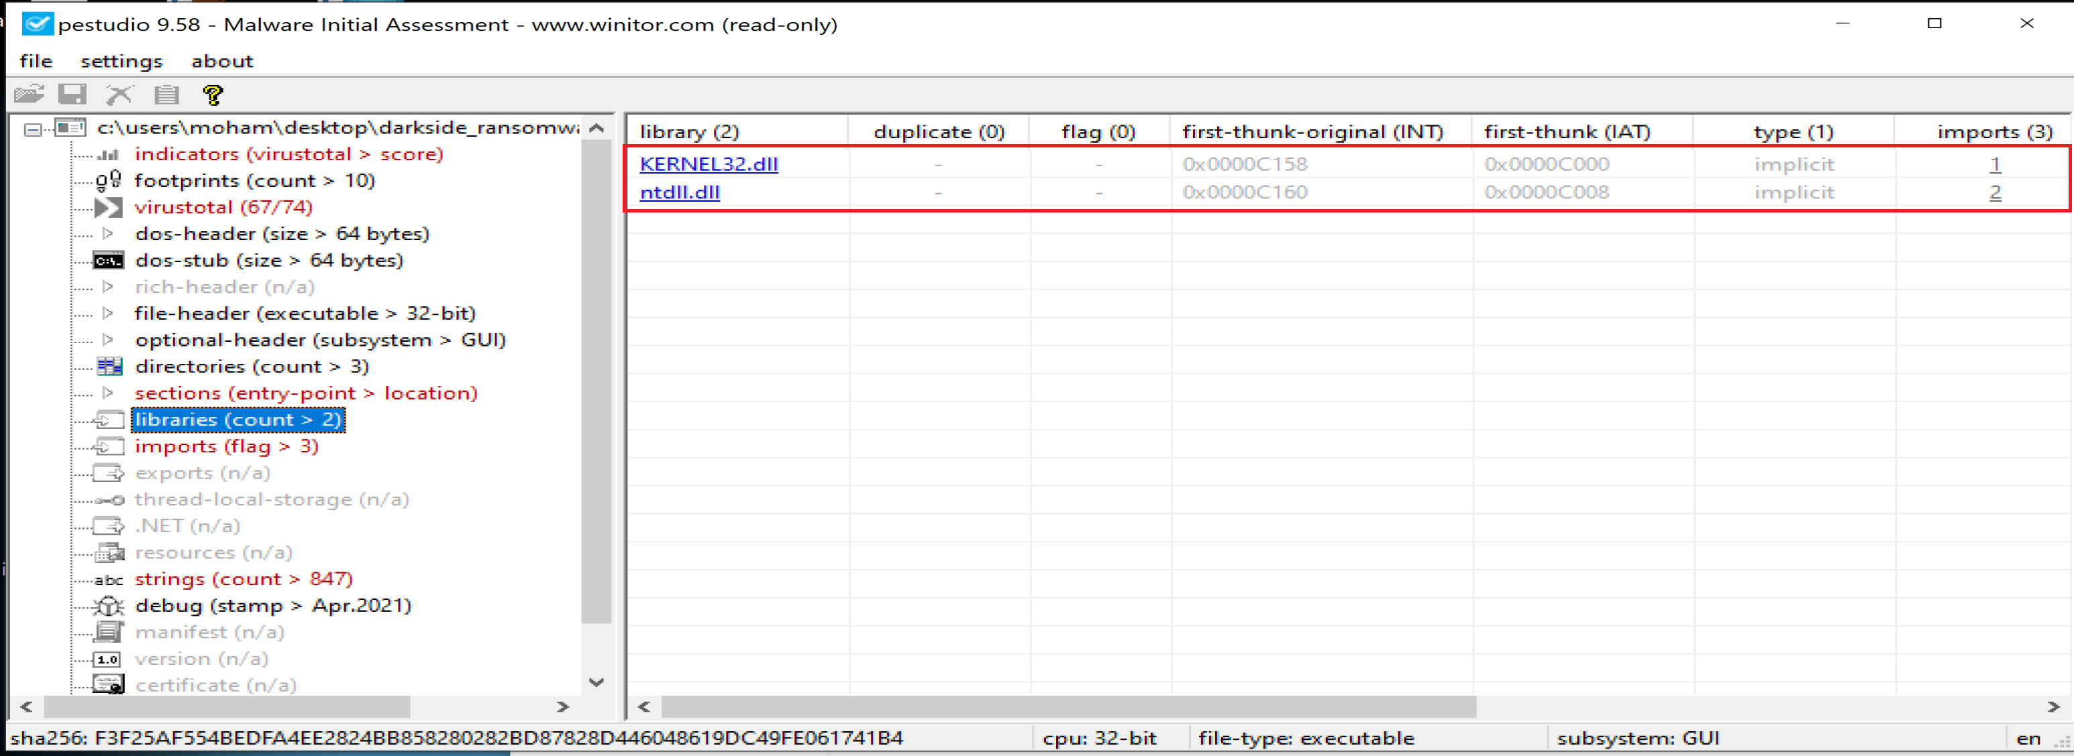Select the virustotal (67/74) tree item

[x=223, y=206]
